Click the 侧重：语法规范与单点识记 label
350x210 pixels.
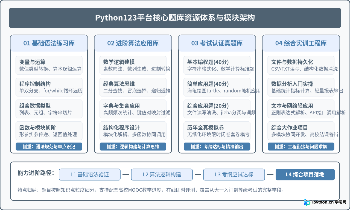49,147
